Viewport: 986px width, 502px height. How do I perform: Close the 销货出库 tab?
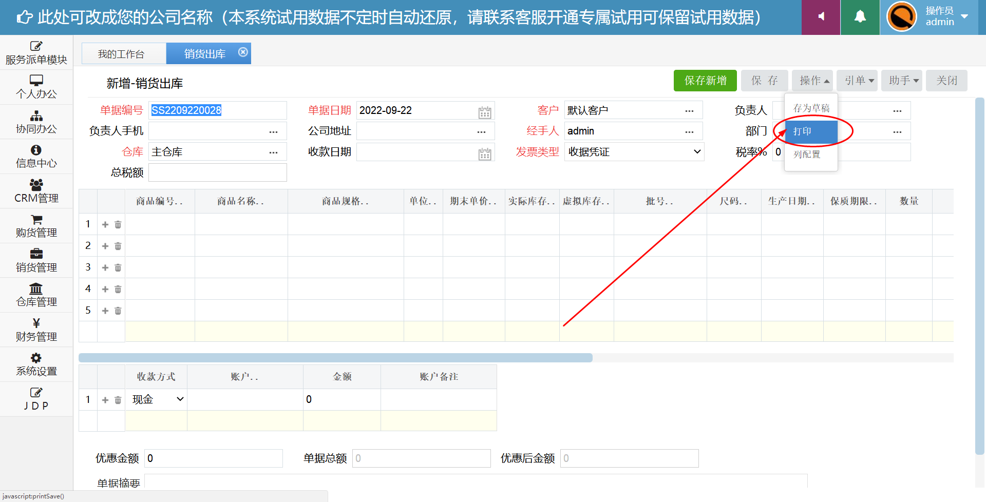coord(243,52)
